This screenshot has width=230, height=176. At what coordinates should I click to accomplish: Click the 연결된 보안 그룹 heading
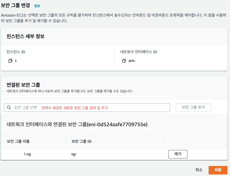[23, 85]
